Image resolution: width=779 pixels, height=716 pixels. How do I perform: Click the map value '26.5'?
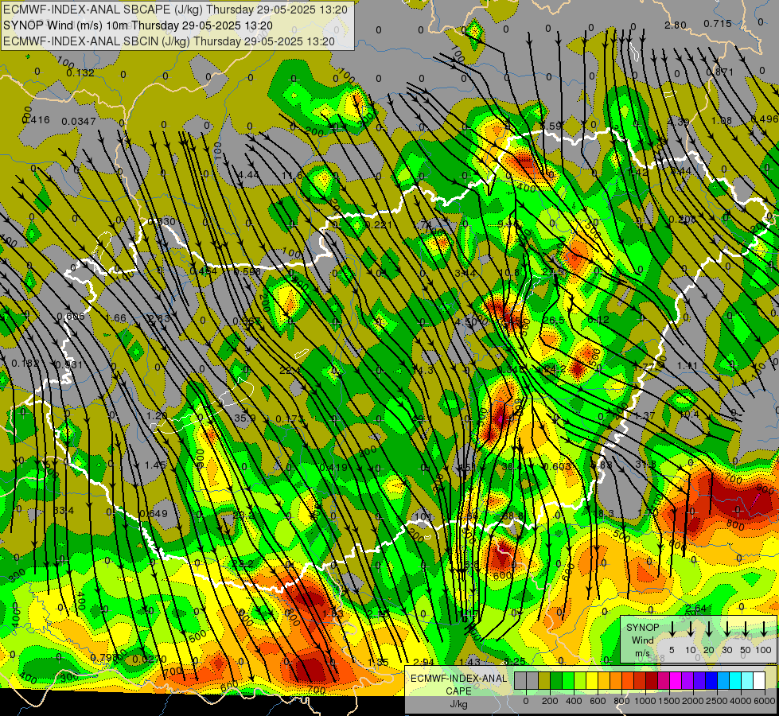tap(554, 320)
